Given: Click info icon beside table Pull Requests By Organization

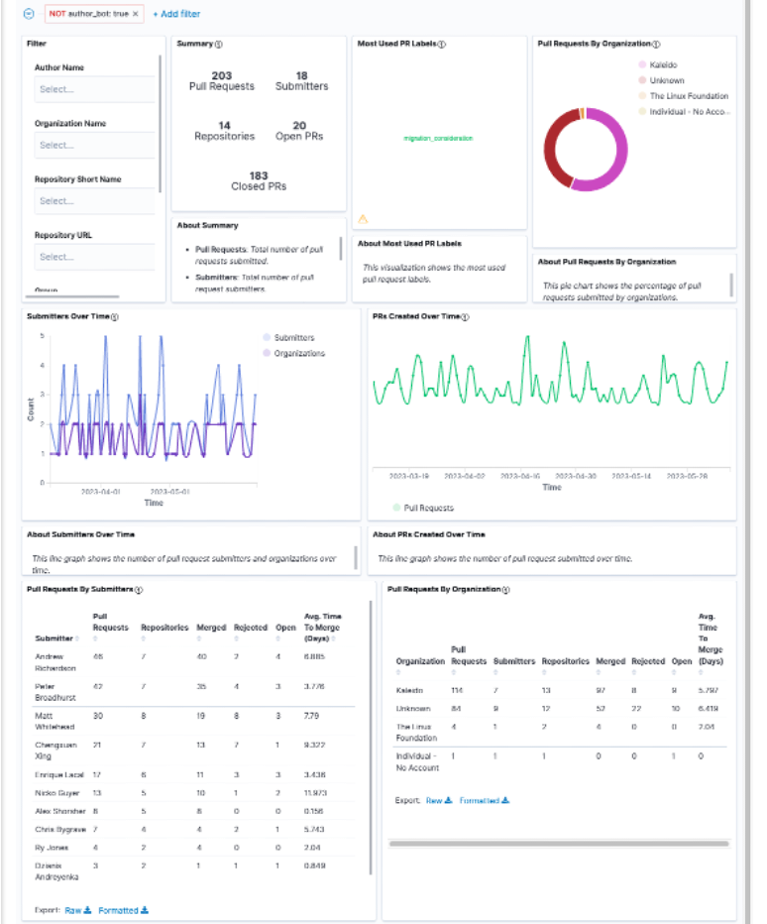Looking at the screenshot, I should point(506,590).
